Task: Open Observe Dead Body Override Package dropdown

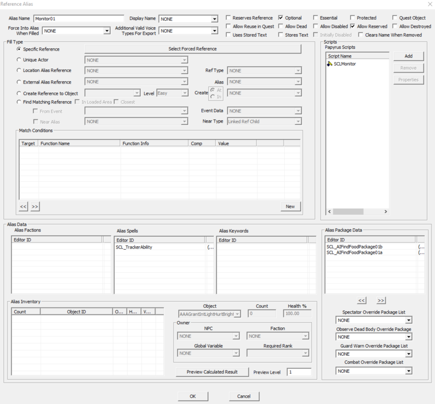Action: (x=408, y=337)
